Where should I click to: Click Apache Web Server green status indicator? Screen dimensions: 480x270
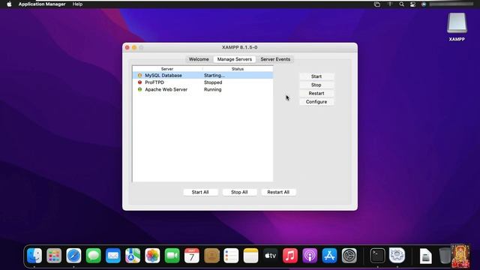pos(140,89)
